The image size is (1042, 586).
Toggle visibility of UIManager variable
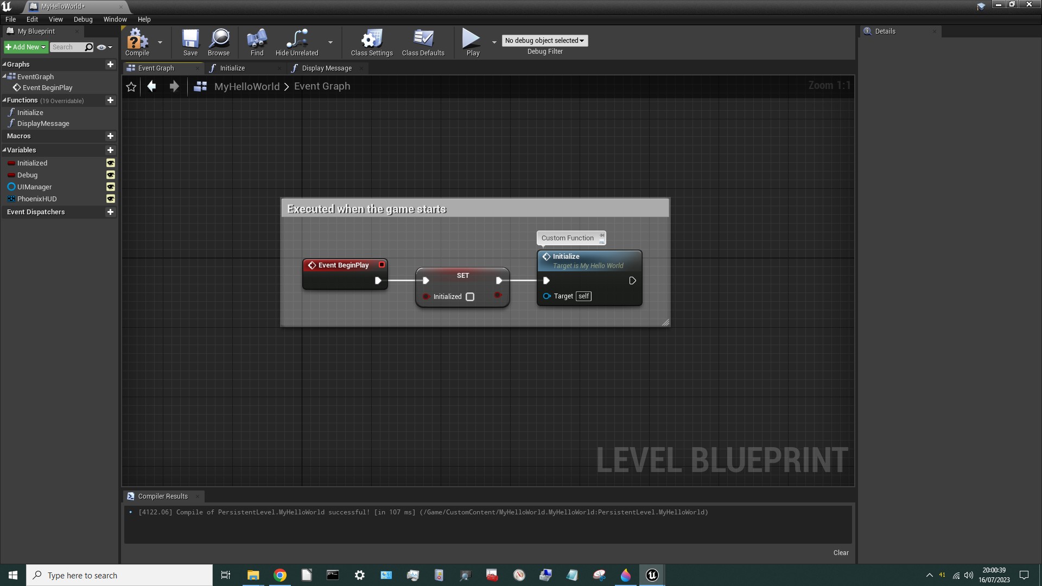(x=111, y=187)
